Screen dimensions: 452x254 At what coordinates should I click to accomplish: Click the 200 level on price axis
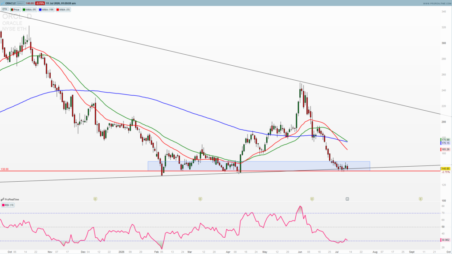coord(444,122)
